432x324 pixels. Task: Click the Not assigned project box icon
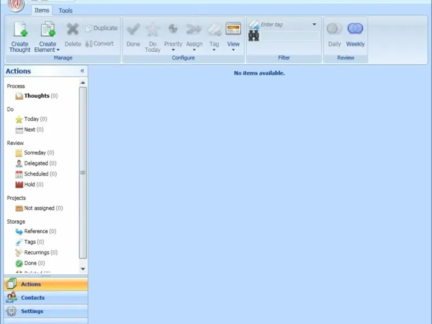(x=19, y=208)
